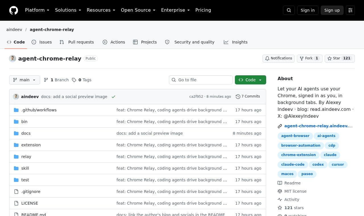Click the bin folder icon
The image size is (364, 216).
16,122
